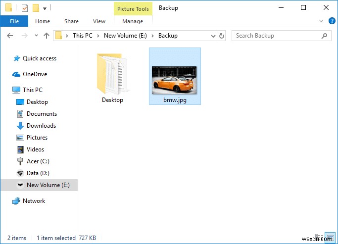
Task: Select Quick access in navigation pane
Action: click(40, 58)
